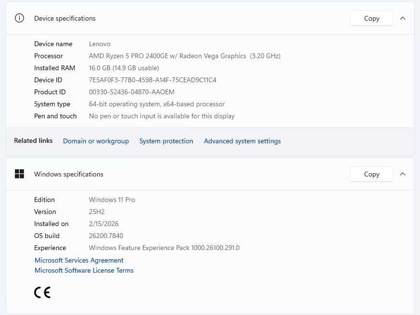Click the Related links label
The image size is (420, 315).
33,140
